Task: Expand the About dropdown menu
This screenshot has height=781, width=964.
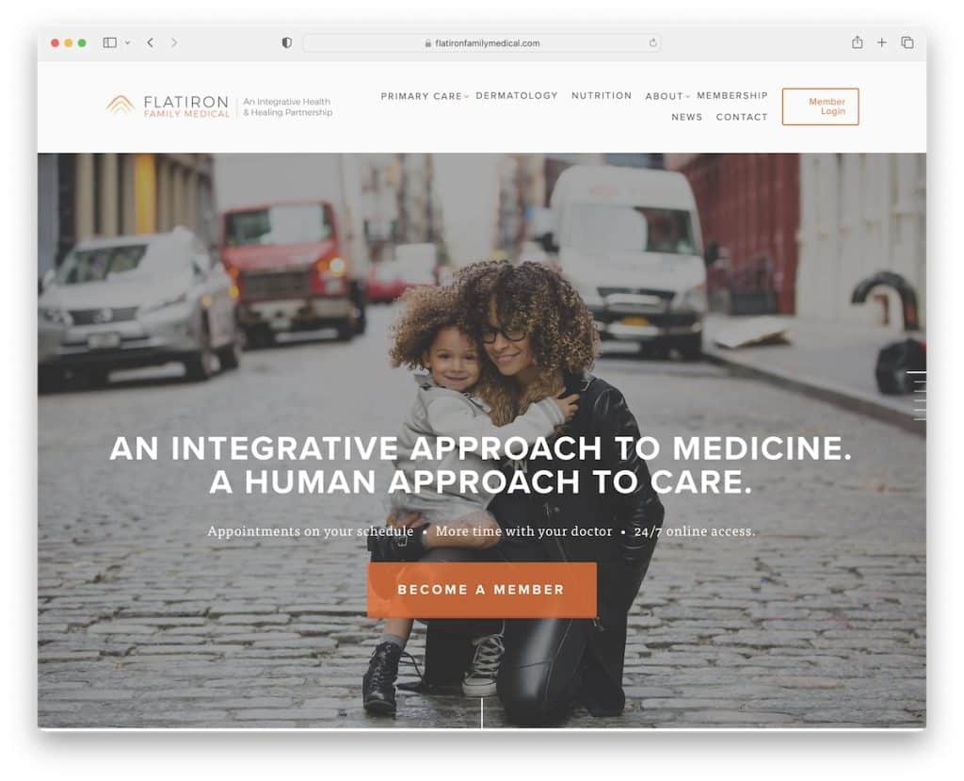Action: tap(667, 96)
